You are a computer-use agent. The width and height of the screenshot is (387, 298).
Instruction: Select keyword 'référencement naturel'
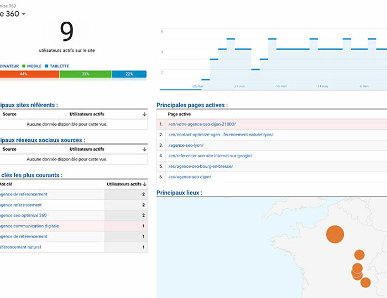[x=20, y=247]
